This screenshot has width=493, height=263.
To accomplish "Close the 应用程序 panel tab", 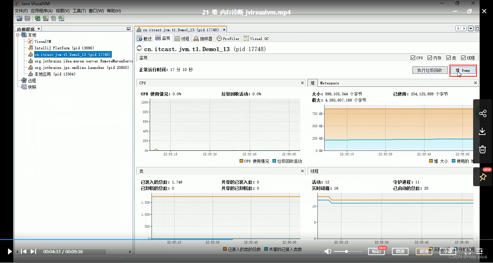I will [39, 29].
